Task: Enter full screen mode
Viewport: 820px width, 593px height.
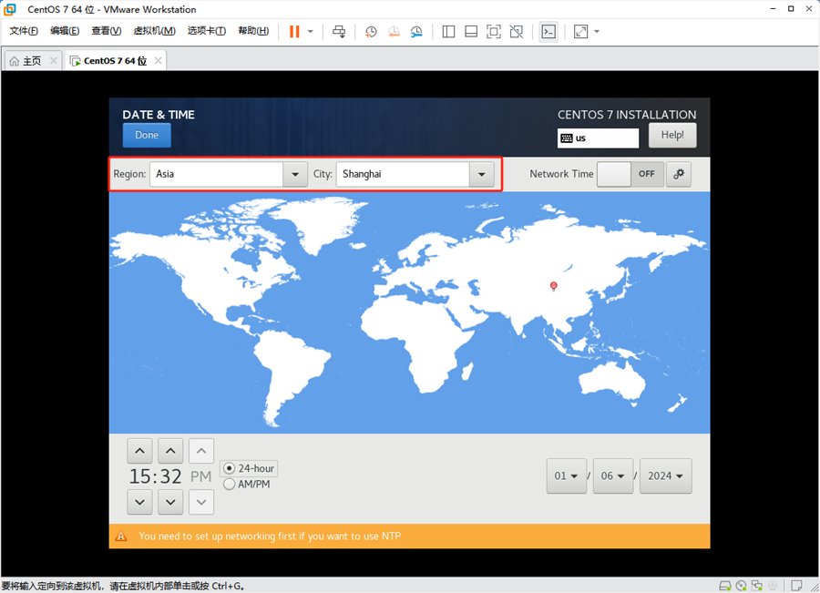Action: tap(493, 31)
